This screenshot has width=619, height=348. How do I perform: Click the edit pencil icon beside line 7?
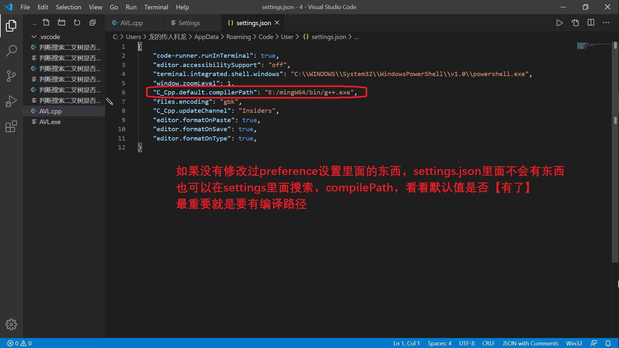click(x=110, y=102)
